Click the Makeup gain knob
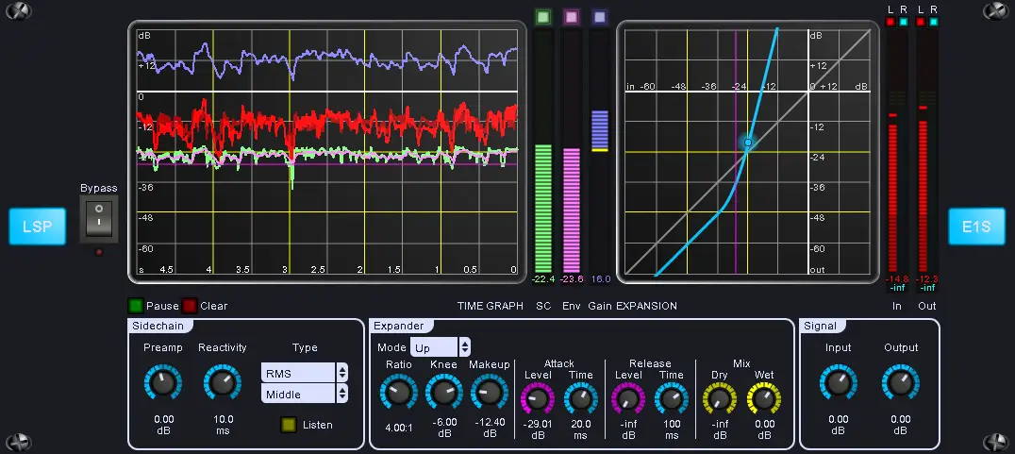This screenshot has height=454, width=1015. coord(490,393)
